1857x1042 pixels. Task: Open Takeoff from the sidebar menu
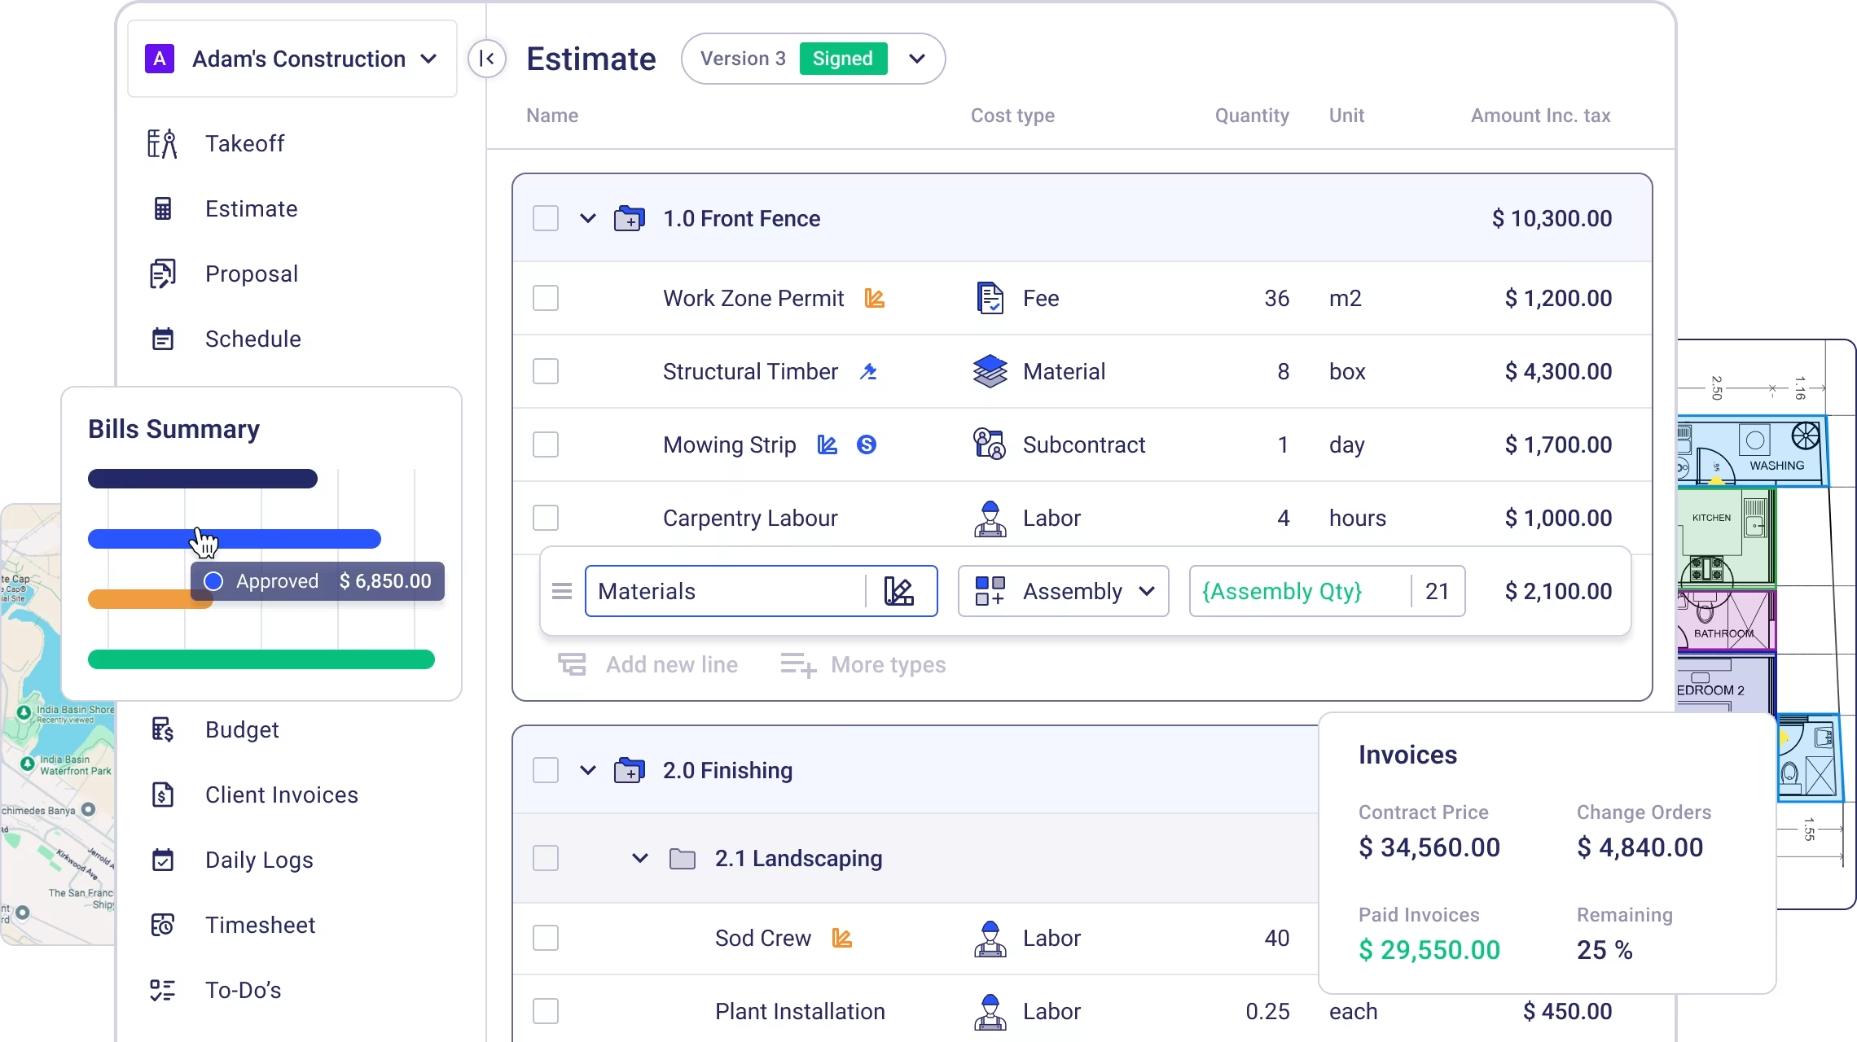point(244,144)
